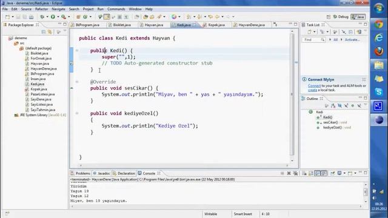
Task: Click New Java Package toolbar icon
Action: (78, 17)
